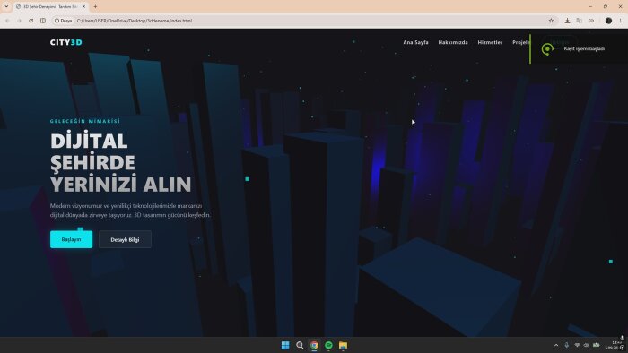Bookmark this page with the star icon
Viewport: 628px width, 353px height.
[x=551, y=21]
